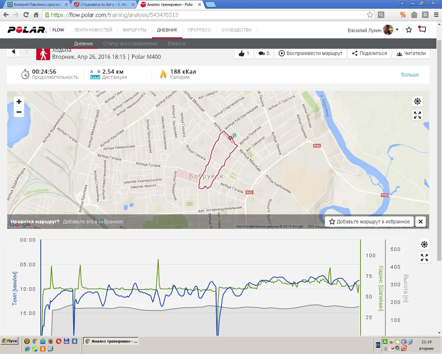This screenshot has width=442, height=354.
Task: Expand the map to full screen
Action: [x=417, y=115]
